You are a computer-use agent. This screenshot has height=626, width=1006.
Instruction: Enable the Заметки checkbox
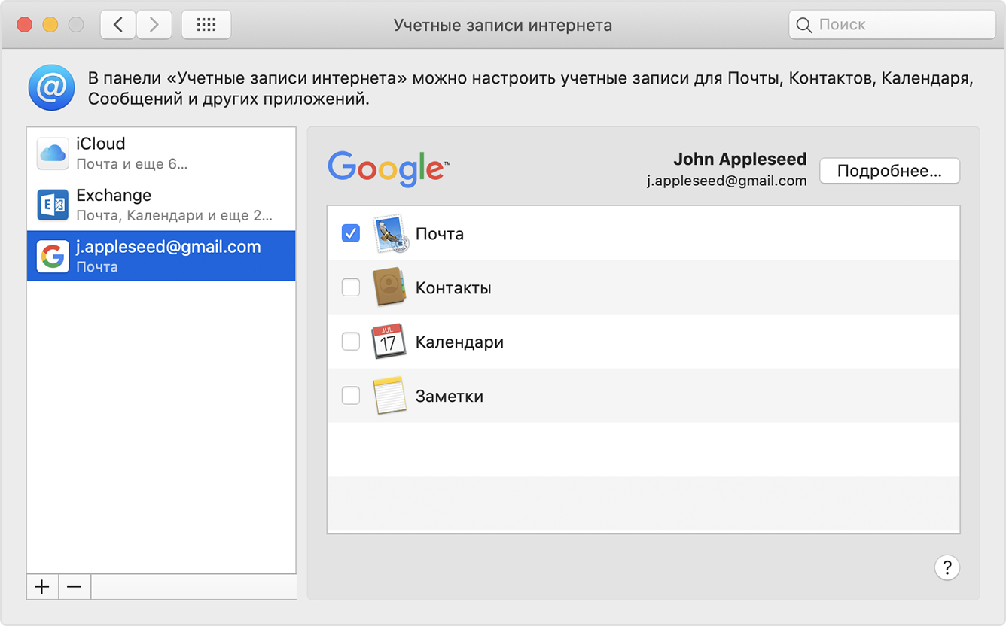[351, 396]
